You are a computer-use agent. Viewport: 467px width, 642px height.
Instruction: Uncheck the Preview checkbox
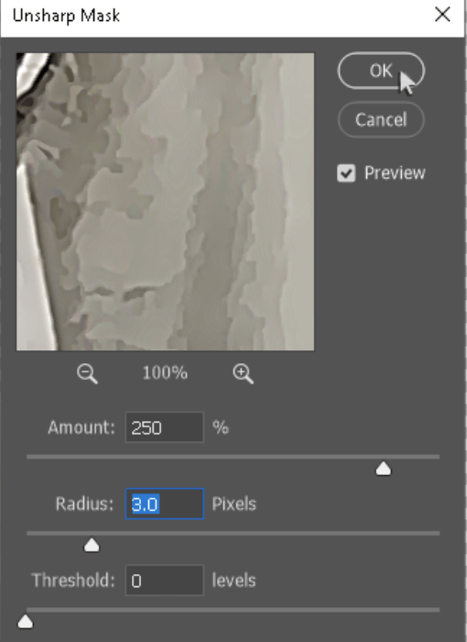click(x=346, y=173)
